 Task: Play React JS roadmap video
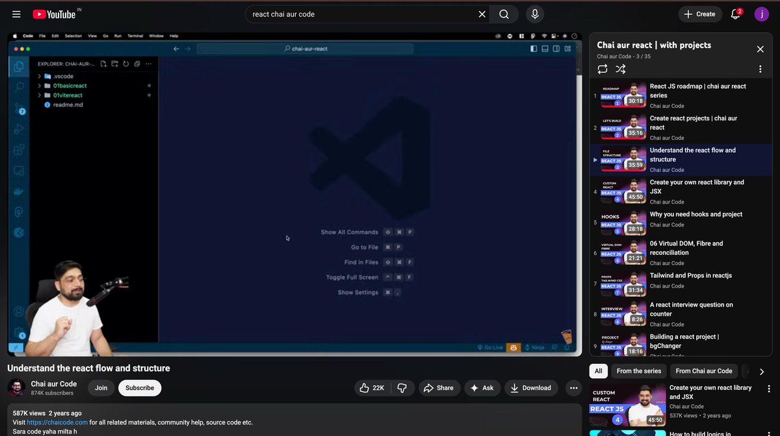click(681, 95)
